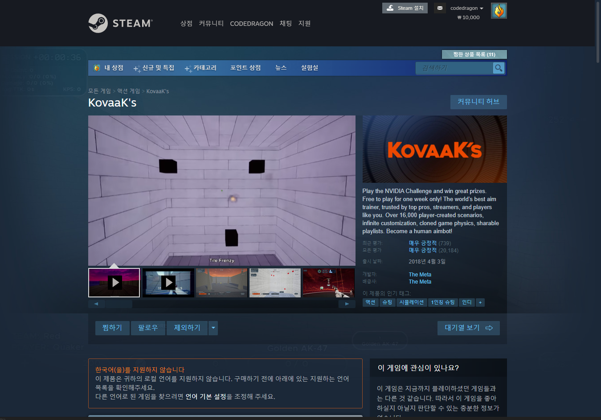Image resolution: width=601 pixels, height=420 pixels.
Task: Open the 실험실 tab
Action: [x=309, y=68]
